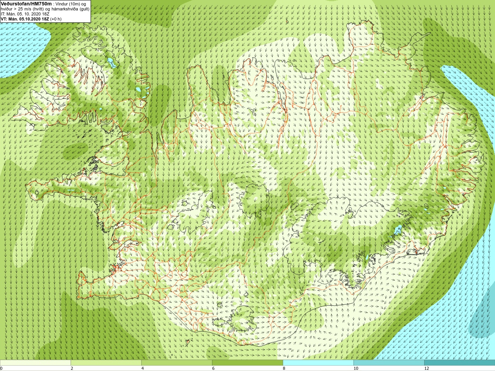Select the 4–6 m/s green scale segment
Screen dimensions: 495x371
(177, 363)
